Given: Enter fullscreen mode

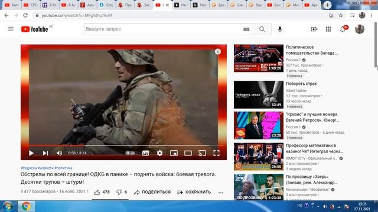Looking at the screenshot, I should (x=216, y=153).
